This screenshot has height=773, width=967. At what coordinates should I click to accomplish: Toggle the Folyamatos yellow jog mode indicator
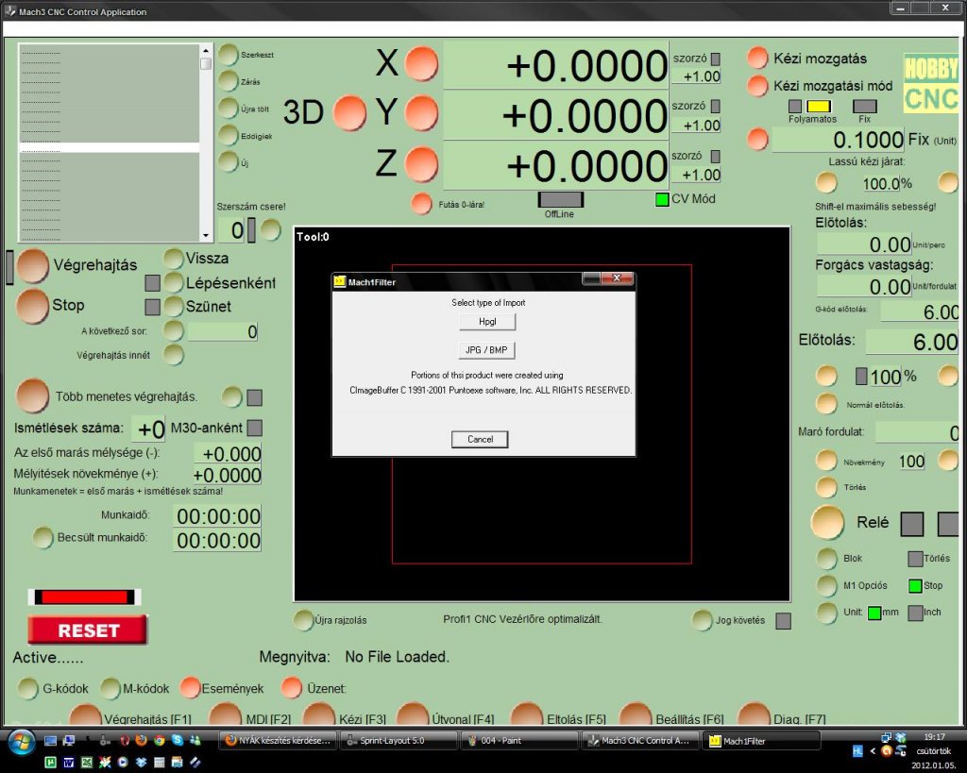point(819,107)
